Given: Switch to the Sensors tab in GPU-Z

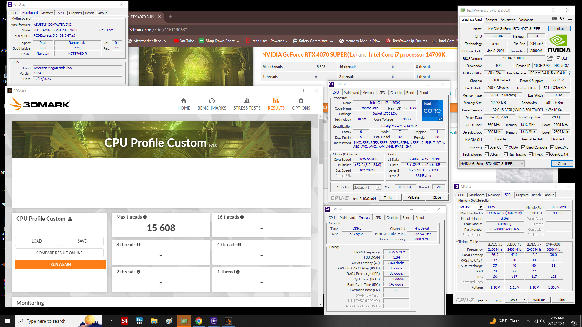Looking at the screenshot, I should (491, 20).
